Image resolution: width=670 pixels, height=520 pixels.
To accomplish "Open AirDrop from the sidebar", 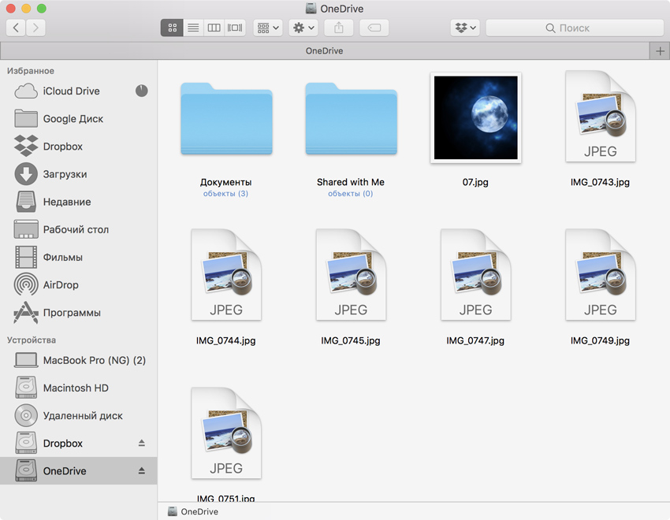I will [x=61, y=285].
